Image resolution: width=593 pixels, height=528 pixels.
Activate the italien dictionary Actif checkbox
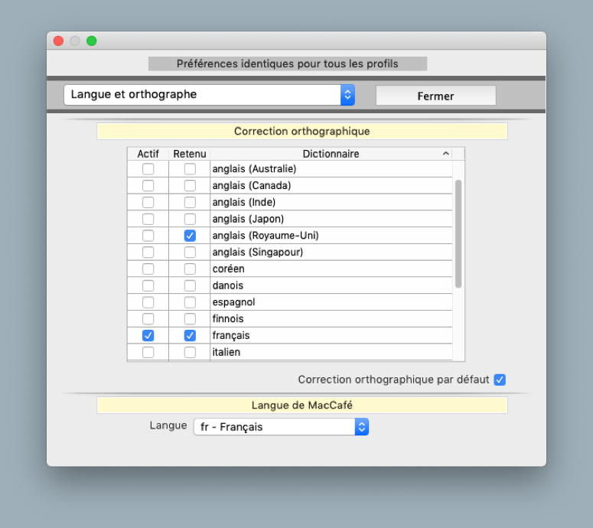click(148, 352)
